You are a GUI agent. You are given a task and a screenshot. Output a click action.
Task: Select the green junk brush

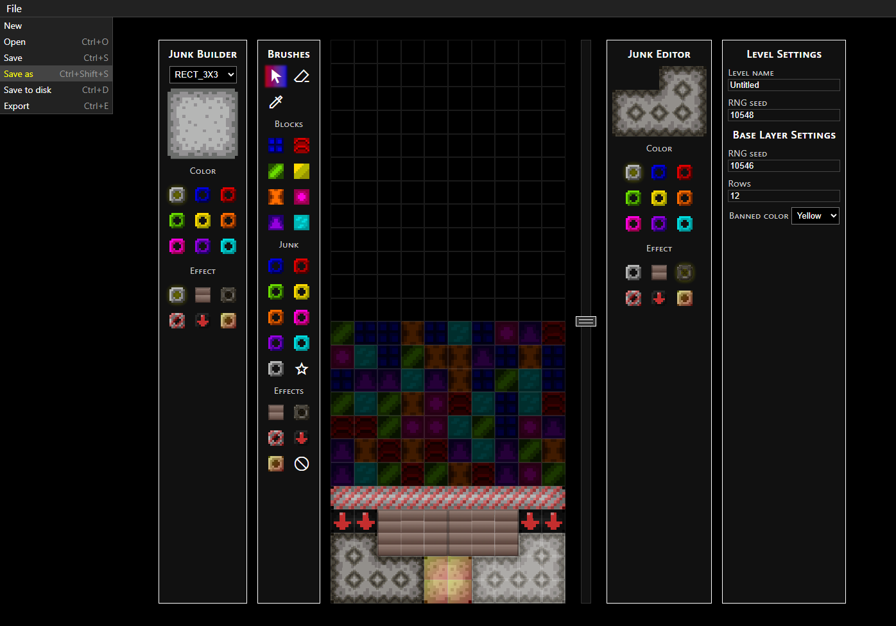tap(276, 292)
